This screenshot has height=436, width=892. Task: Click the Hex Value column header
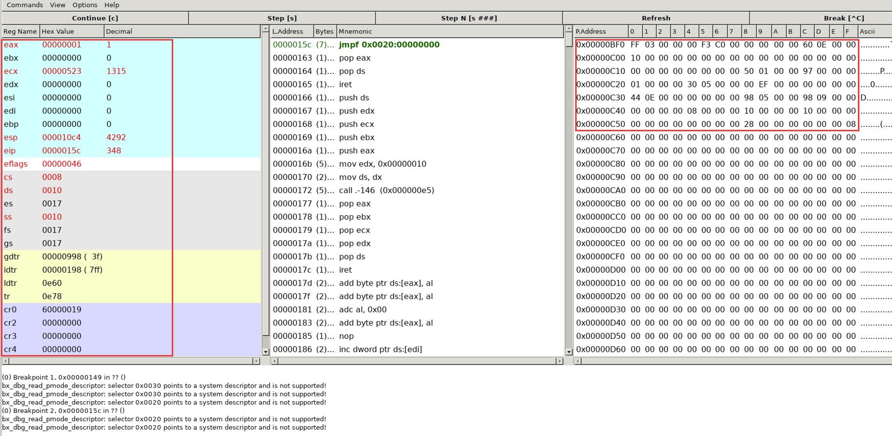click(71, 31)
